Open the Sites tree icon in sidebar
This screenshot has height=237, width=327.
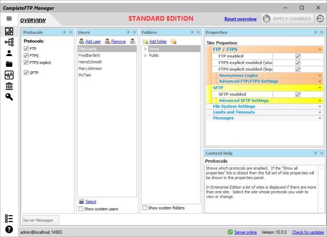click(9, 42)
